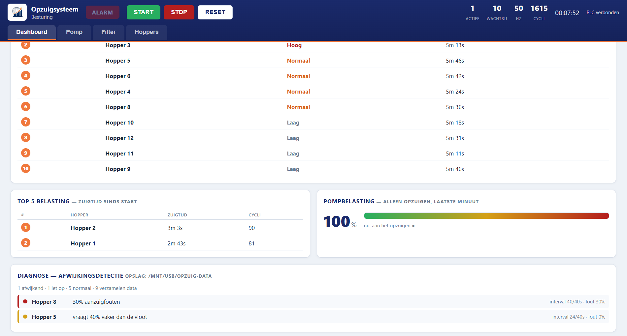The width and height of the screenshot is (627, 336).
Task: Select Hopper 4 queue row name
Action: [x=118, y=92]
